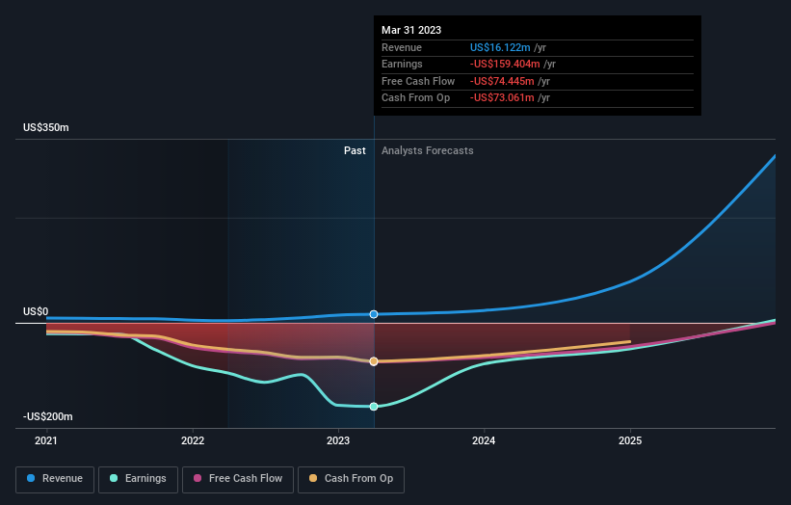Screen dimensions: 791x505
Task: Click the tooltip 'Free Cash Flow' row label
Action: point(418,81)
